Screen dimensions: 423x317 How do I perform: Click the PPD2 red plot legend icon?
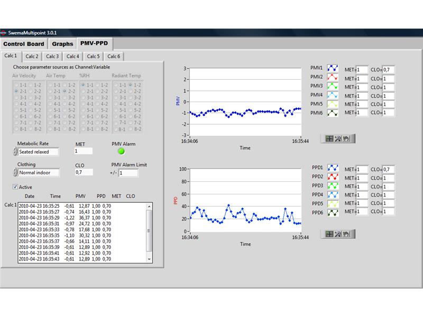tap(333, 176)
